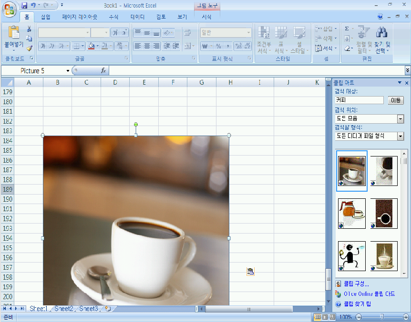
Task: Decrease decimal places
Action: pyautogui.click(x=247, y=46)
